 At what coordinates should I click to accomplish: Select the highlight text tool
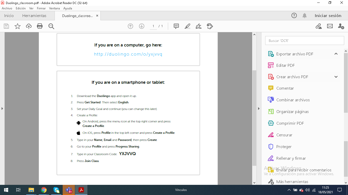click(188, 26)
